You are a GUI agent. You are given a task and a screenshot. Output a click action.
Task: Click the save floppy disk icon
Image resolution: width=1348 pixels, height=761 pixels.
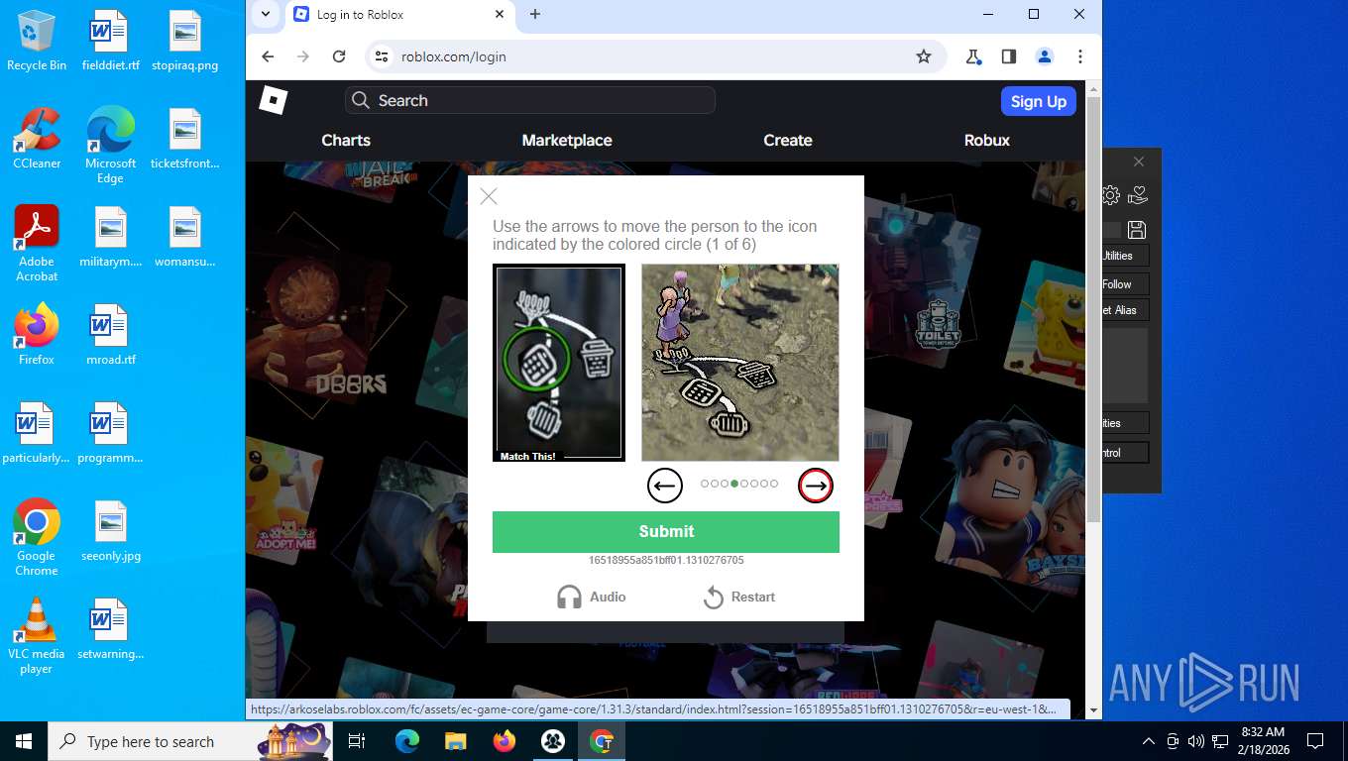1137,230
